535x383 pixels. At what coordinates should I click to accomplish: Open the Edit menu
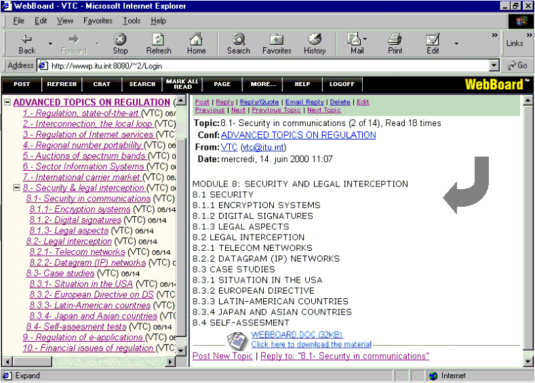click(41, 21)
